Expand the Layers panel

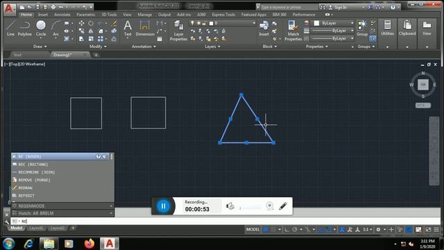click(213, 47)
